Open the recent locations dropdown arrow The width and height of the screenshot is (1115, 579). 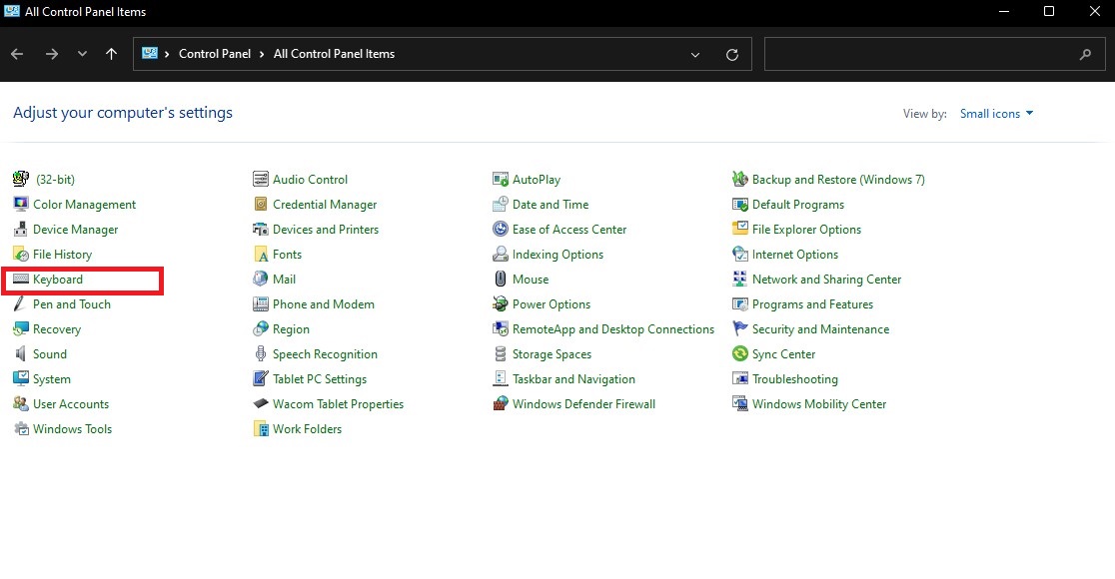pos(82,54)
